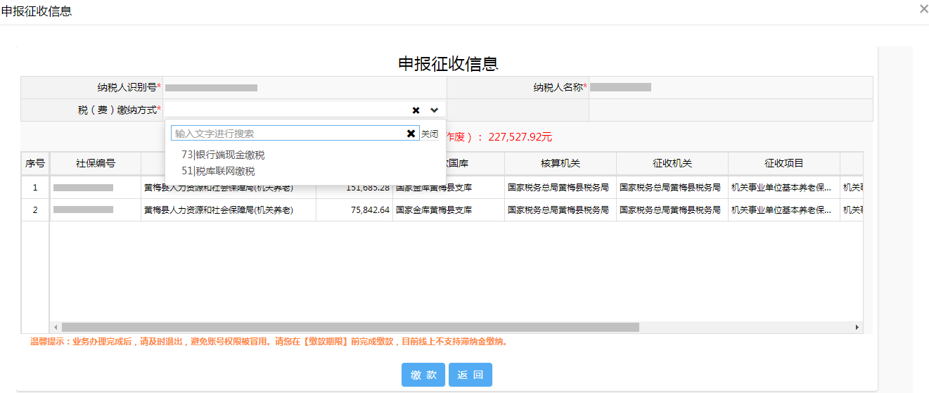Click the 征收项目 column header
Screen dimensions: 929x393
pyautogui.click(x=783, y=163)
